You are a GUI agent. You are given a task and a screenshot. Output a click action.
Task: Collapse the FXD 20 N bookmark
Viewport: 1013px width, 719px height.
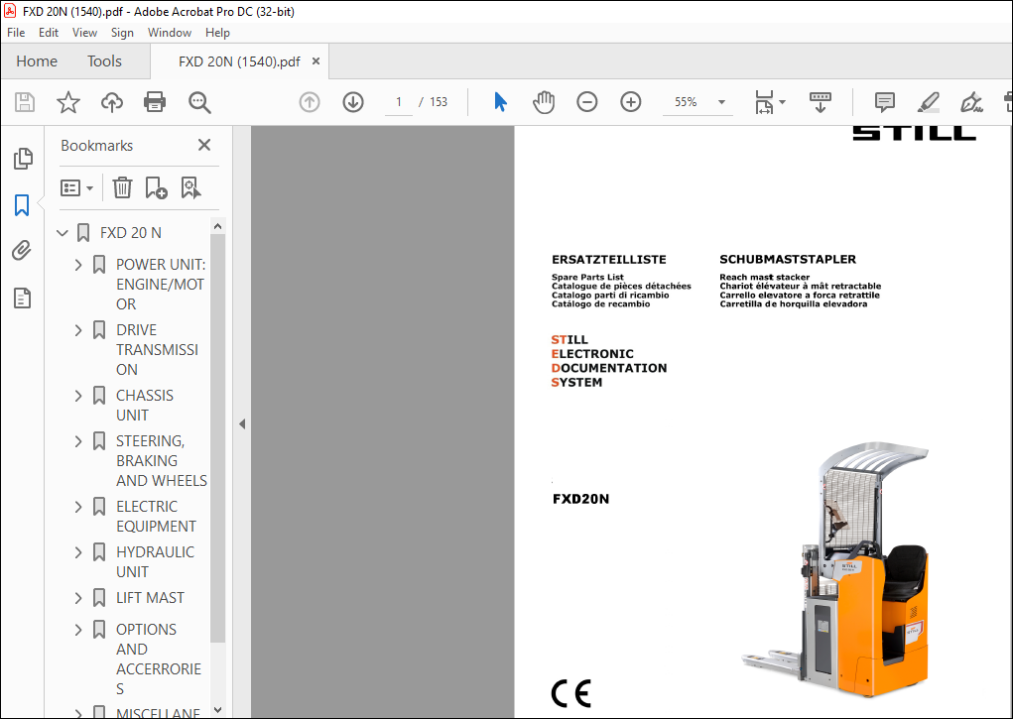63,233
